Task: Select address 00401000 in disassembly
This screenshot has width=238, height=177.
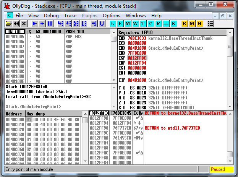Action: [x=15, y=32]
